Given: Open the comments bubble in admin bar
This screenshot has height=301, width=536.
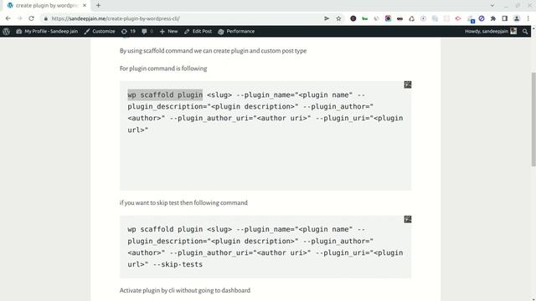Looking at the screenshot, I should 147,32.
